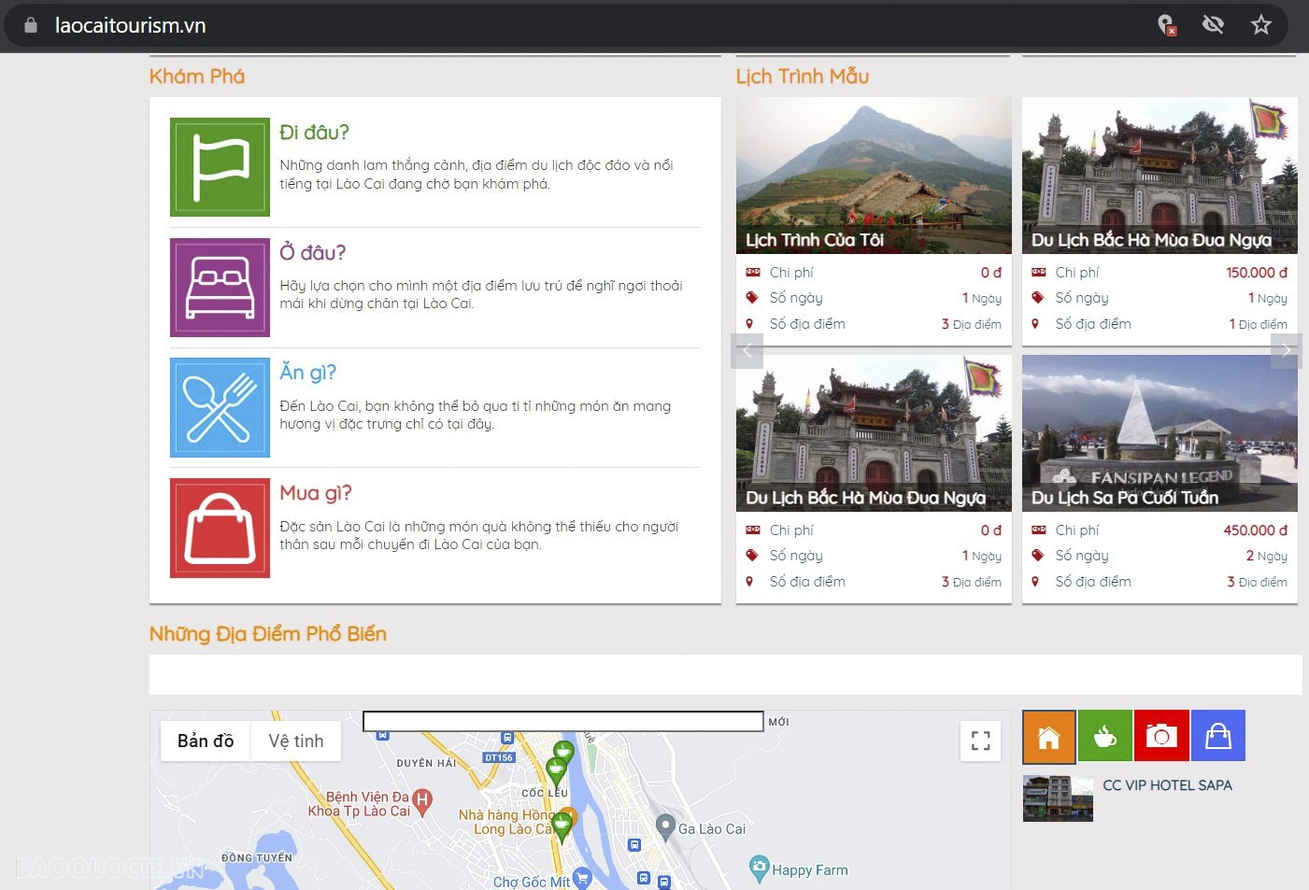Image resolution: width=1309 pixels, height=890 pixels.
Task: Advance itinerary carousel with right arrow
Action: coord(1287,351)
